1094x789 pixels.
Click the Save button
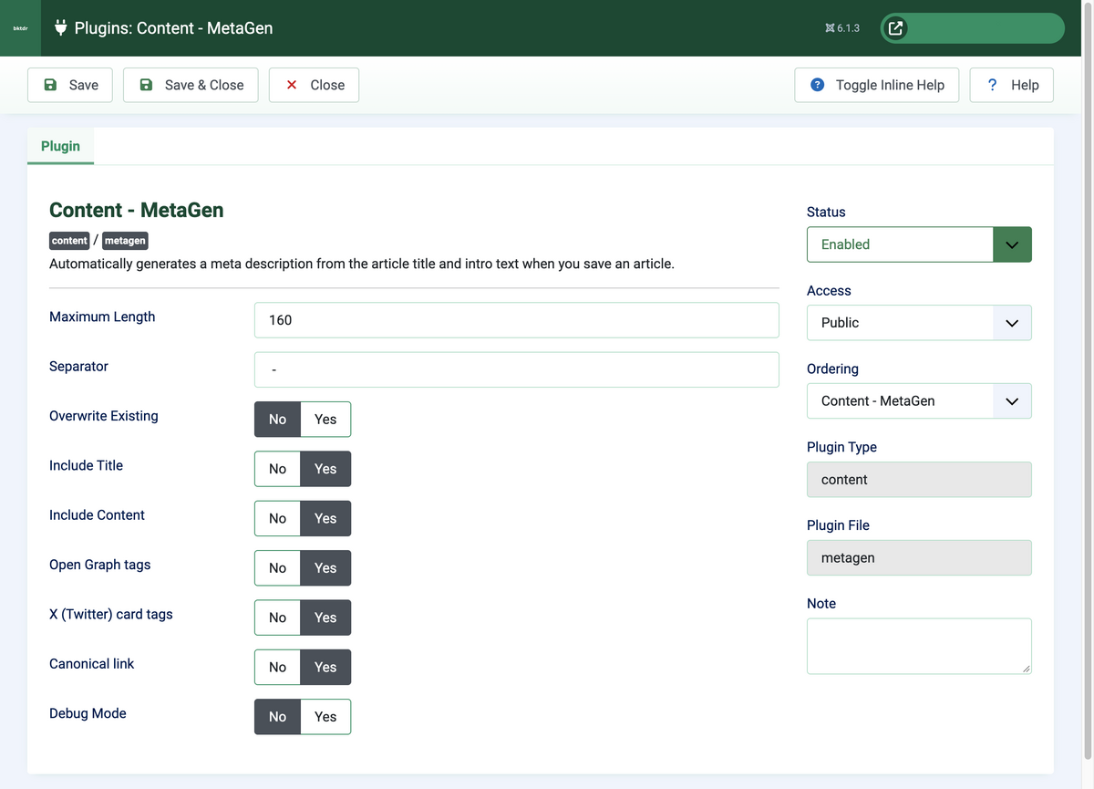70,85
